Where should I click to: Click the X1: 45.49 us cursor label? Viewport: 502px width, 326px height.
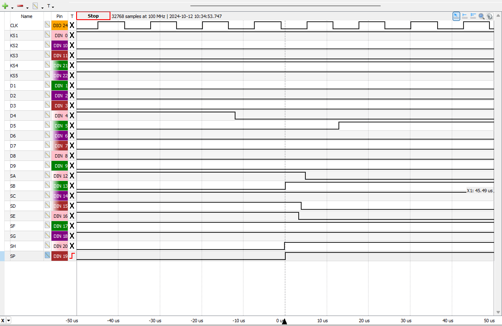(x=480, y=190)
